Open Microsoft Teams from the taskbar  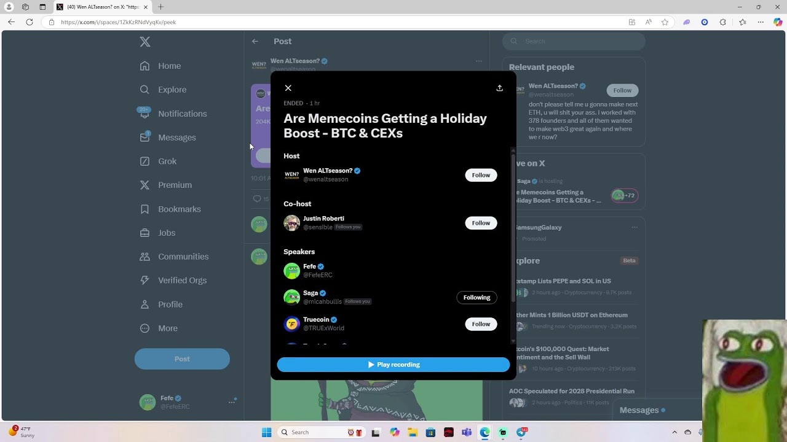(x=467, y=432)
